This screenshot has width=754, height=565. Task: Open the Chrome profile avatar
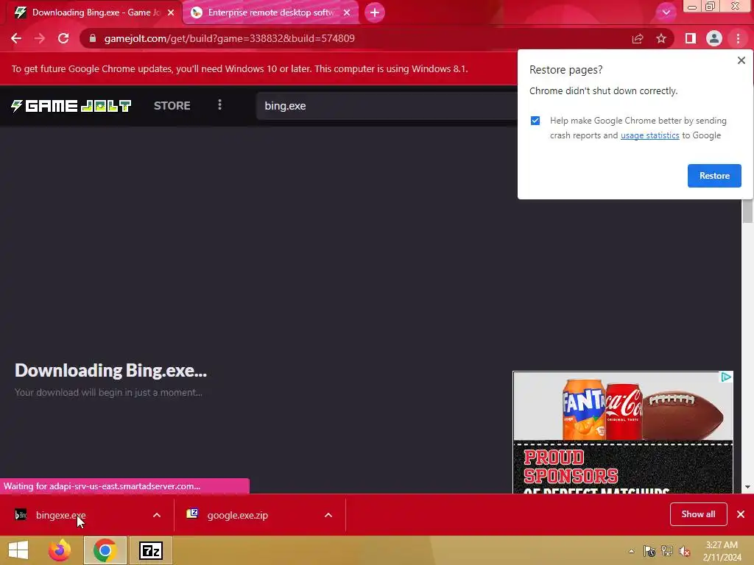tap(714, 38)
